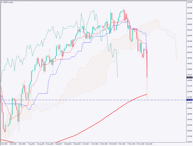
Task: Select the 17 Nov 2023 date label
Action: point(131,144)
